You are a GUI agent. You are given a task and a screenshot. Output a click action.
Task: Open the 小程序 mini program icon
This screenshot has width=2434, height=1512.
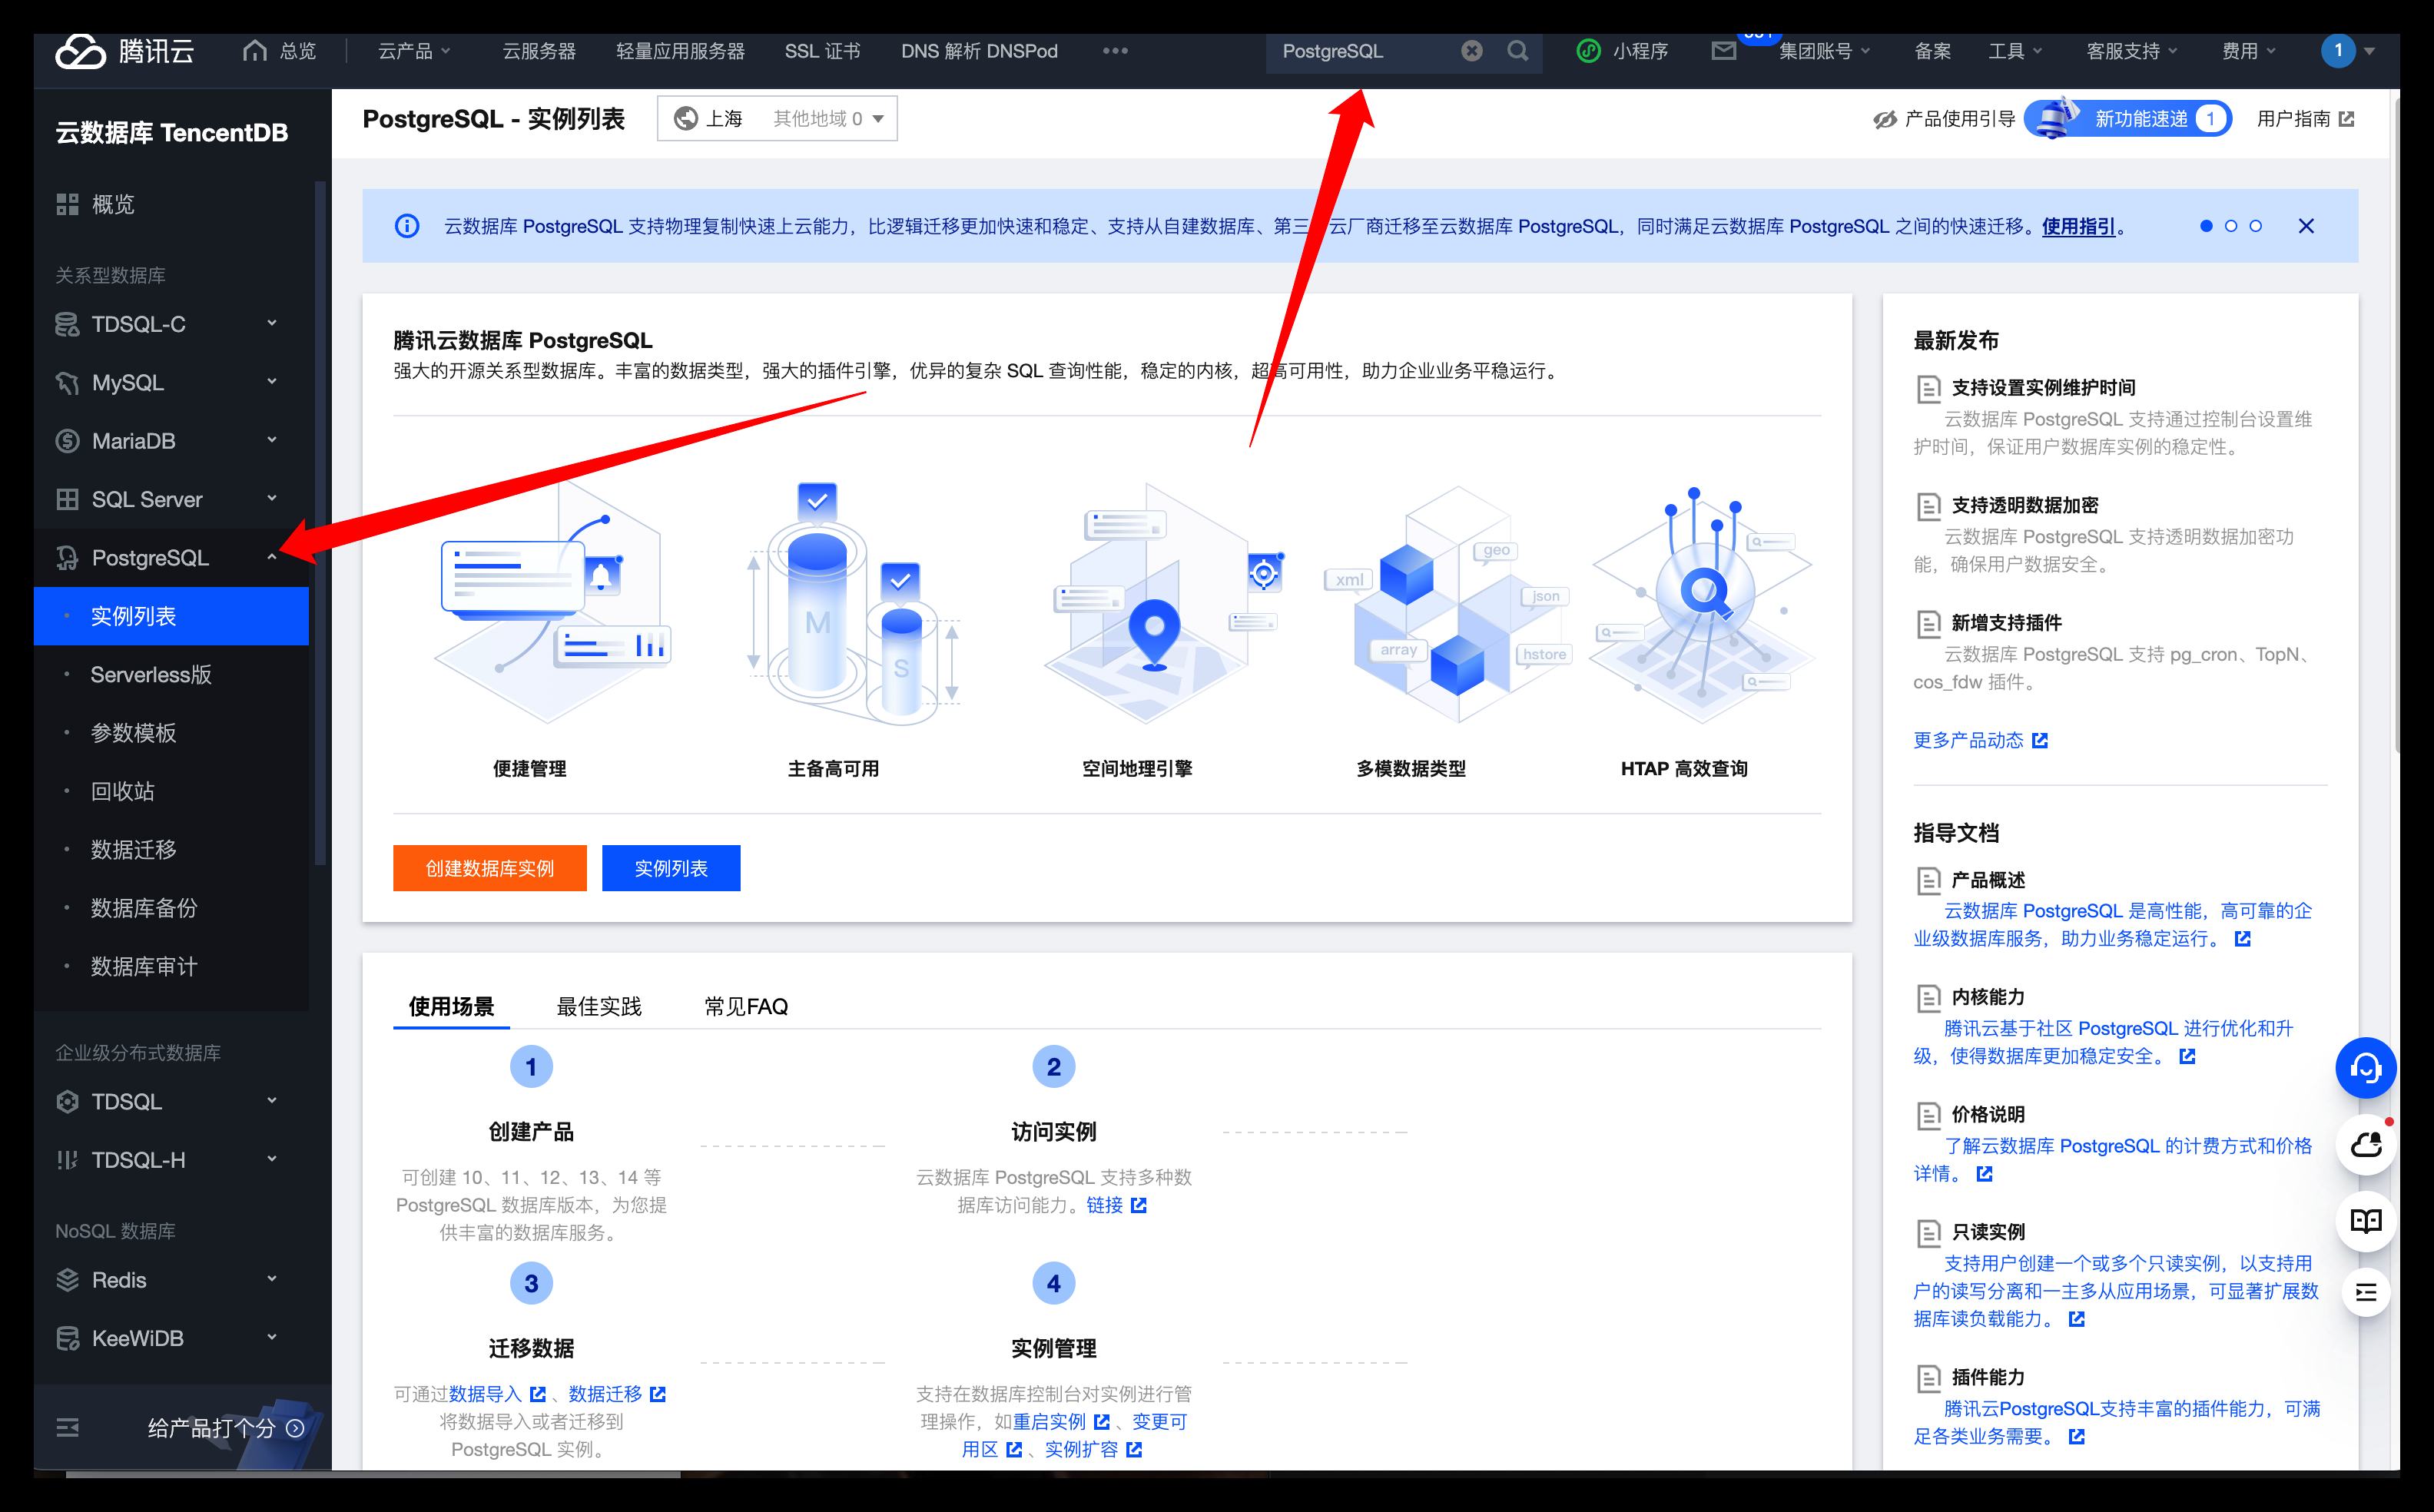(1588, 51)
